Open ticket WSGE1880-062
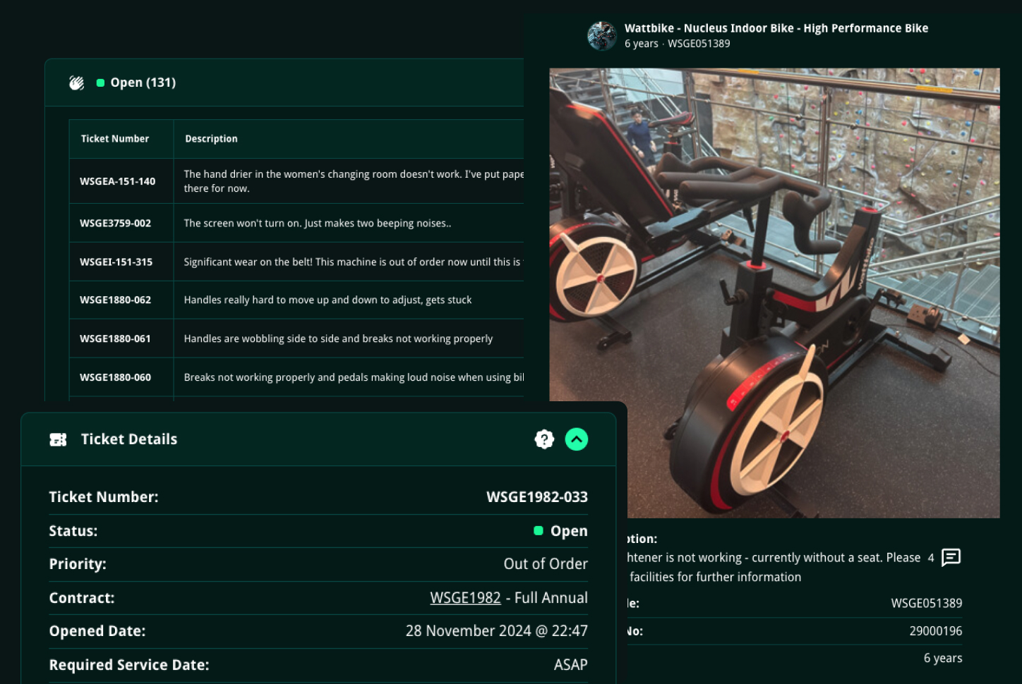 point(115,300)
